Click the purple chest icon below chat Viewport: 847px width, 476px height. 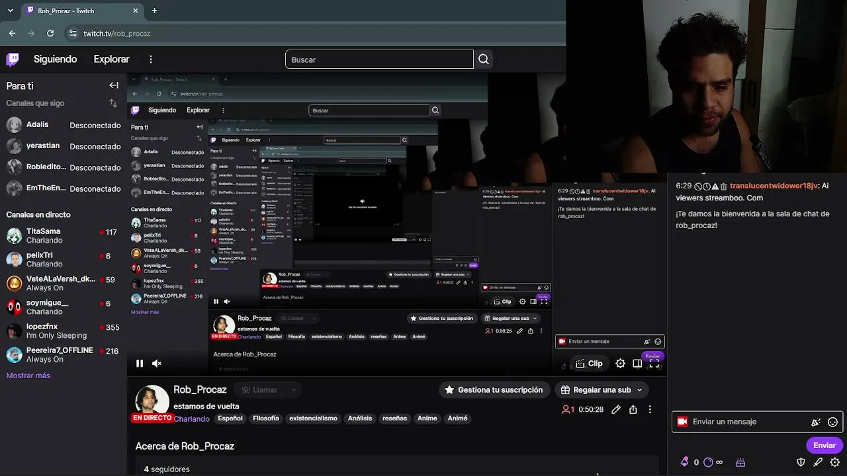pos(740,462)
